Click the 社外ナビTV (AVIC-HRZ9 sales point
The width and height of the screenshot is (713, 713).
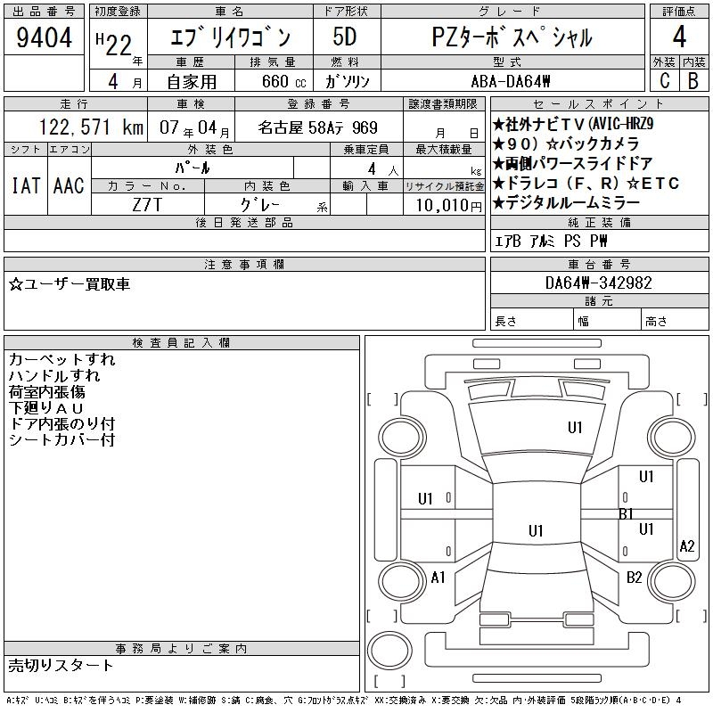pyautogui.click(x=573, y=124)
